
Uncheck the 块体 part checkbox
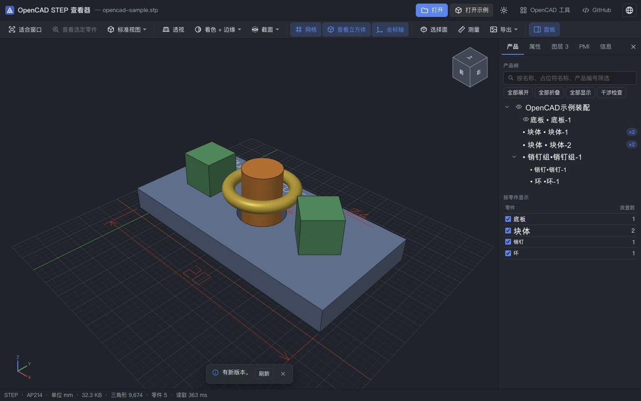[x=508, y=231]
